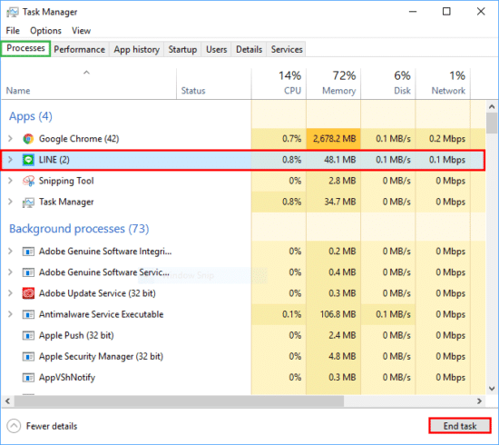Image resolution: width=499 pixels, height=445 pixels.
Task: Expand the Google Chrome process group
Action: tap(10, 139)
